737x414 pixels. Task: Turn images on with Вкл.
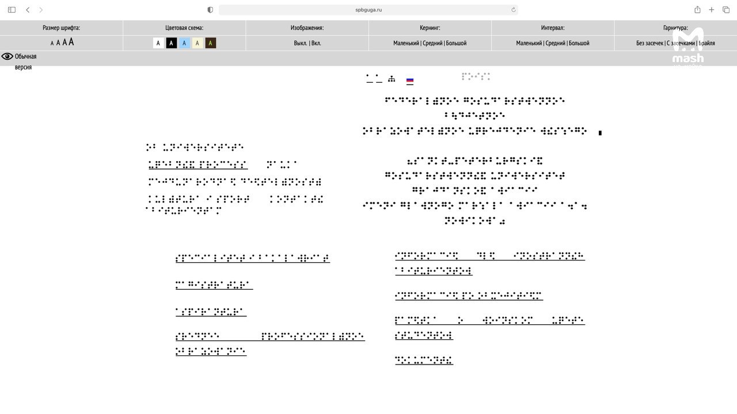(316, 43)
